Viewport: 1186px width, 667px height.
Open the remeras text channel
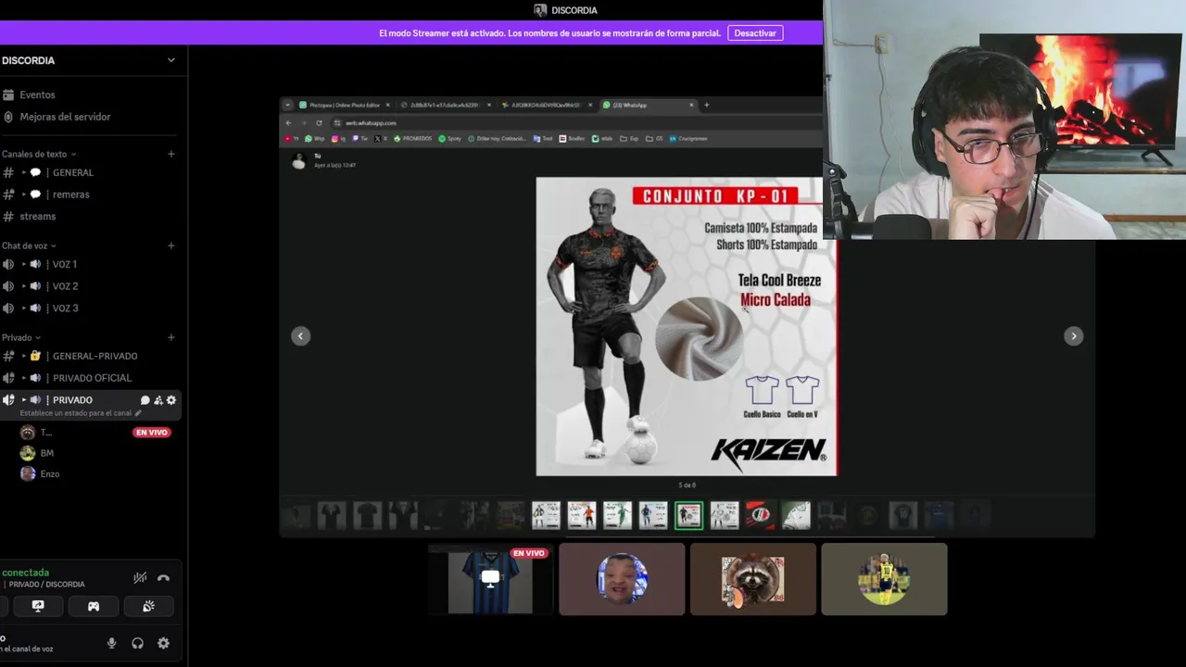tap(71, 195)
